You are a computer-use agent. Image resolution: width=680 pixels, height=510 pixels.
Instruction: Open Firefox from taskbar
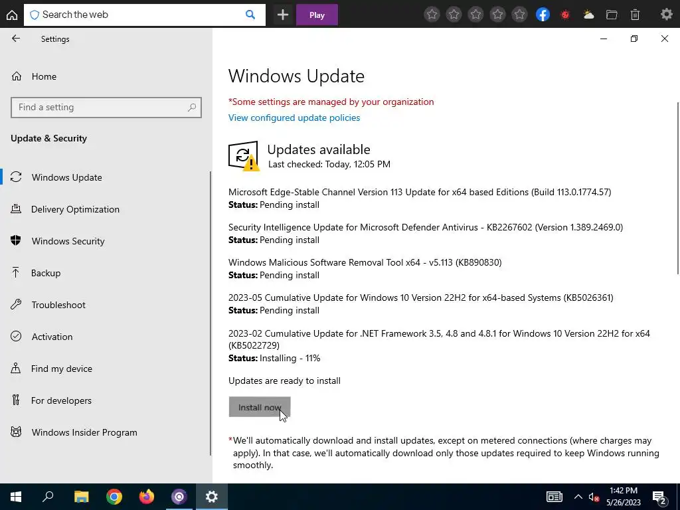coord(147,497)
